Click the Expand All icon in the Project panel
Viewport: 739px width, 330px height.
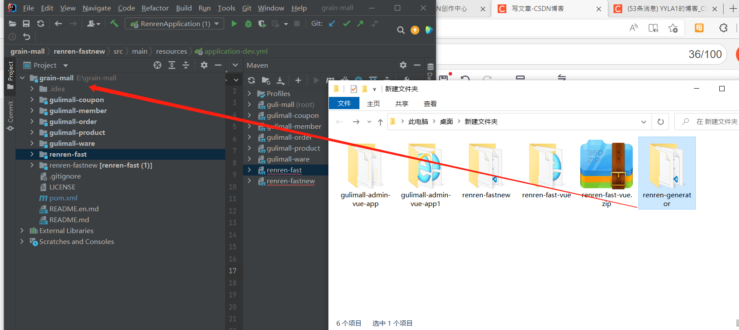(x=172, y=65)
